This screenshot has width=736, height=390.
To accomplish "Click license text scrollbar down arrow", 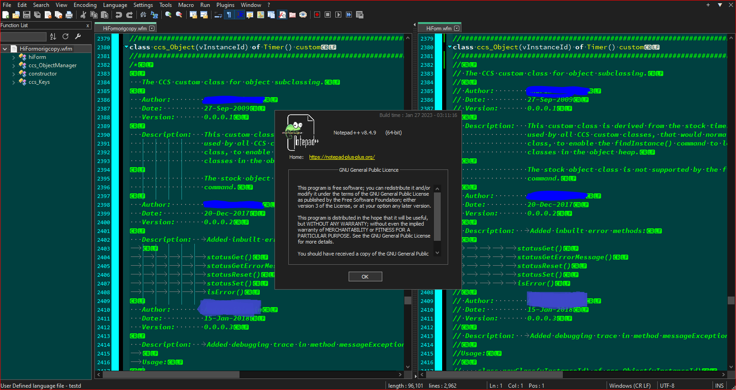I will tap(438, 253).
